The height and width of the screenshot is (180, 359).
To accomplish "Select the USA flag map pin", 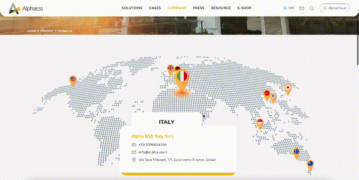I will pyautogui.click(x=73, y=80).
